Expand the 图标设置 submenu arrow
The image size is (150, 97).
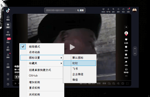tap(61, 58)
